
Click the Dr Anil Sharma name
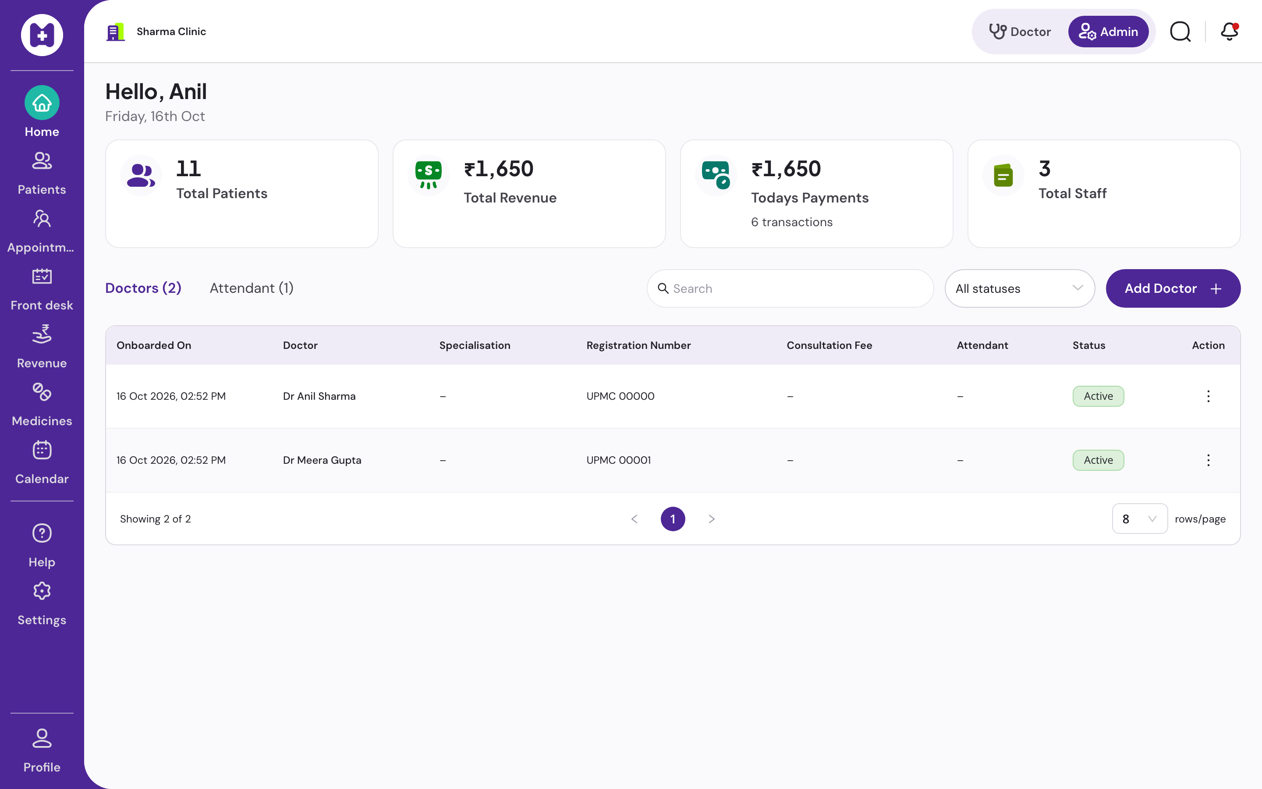[x=319, y=396]
